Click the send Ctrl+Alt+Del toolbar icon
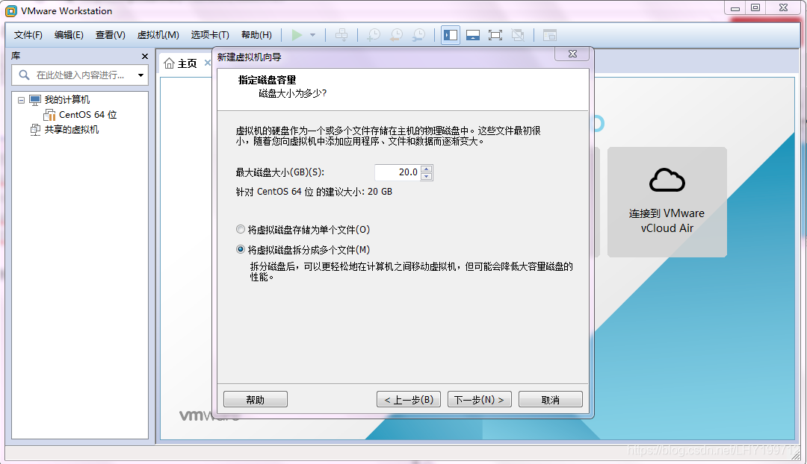Screen dimensions: 807x464 341,35
